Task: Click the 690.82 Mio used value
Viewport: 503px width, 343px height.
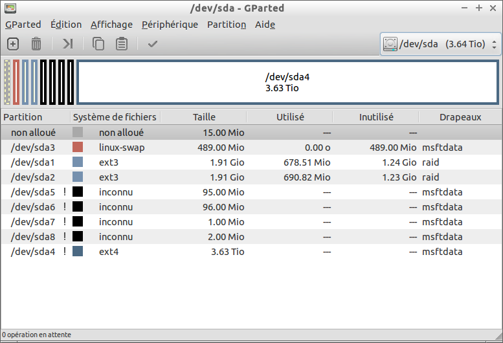Action: coord(307,177)
